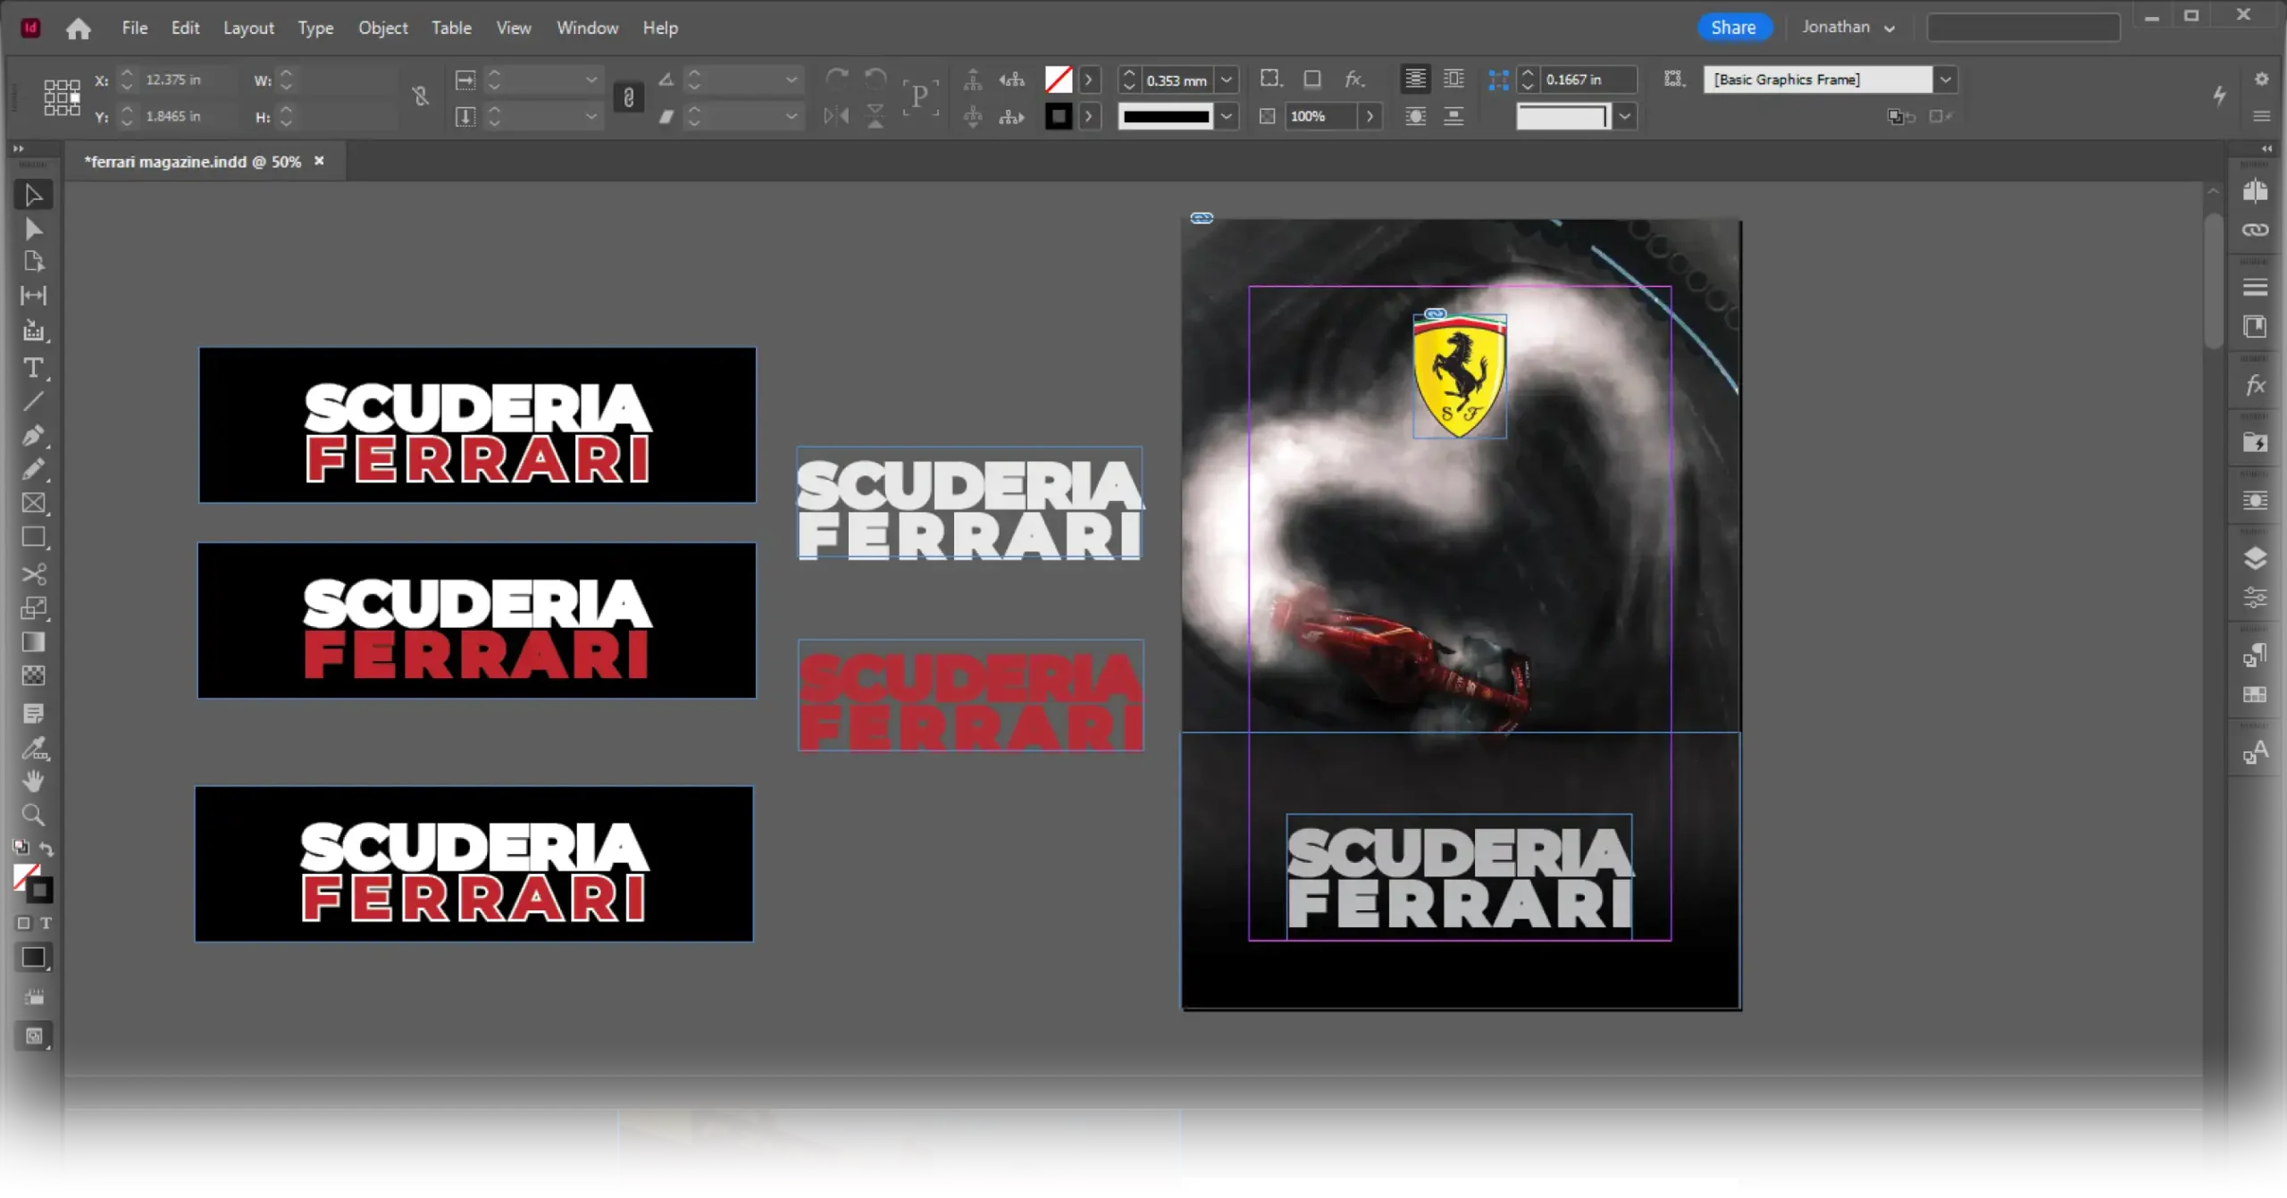Open the fx effects button in control bar
Image resolution: width=2287 pixels, height=1198 pixels.
pyautogui.click(x=1354, y=79)
